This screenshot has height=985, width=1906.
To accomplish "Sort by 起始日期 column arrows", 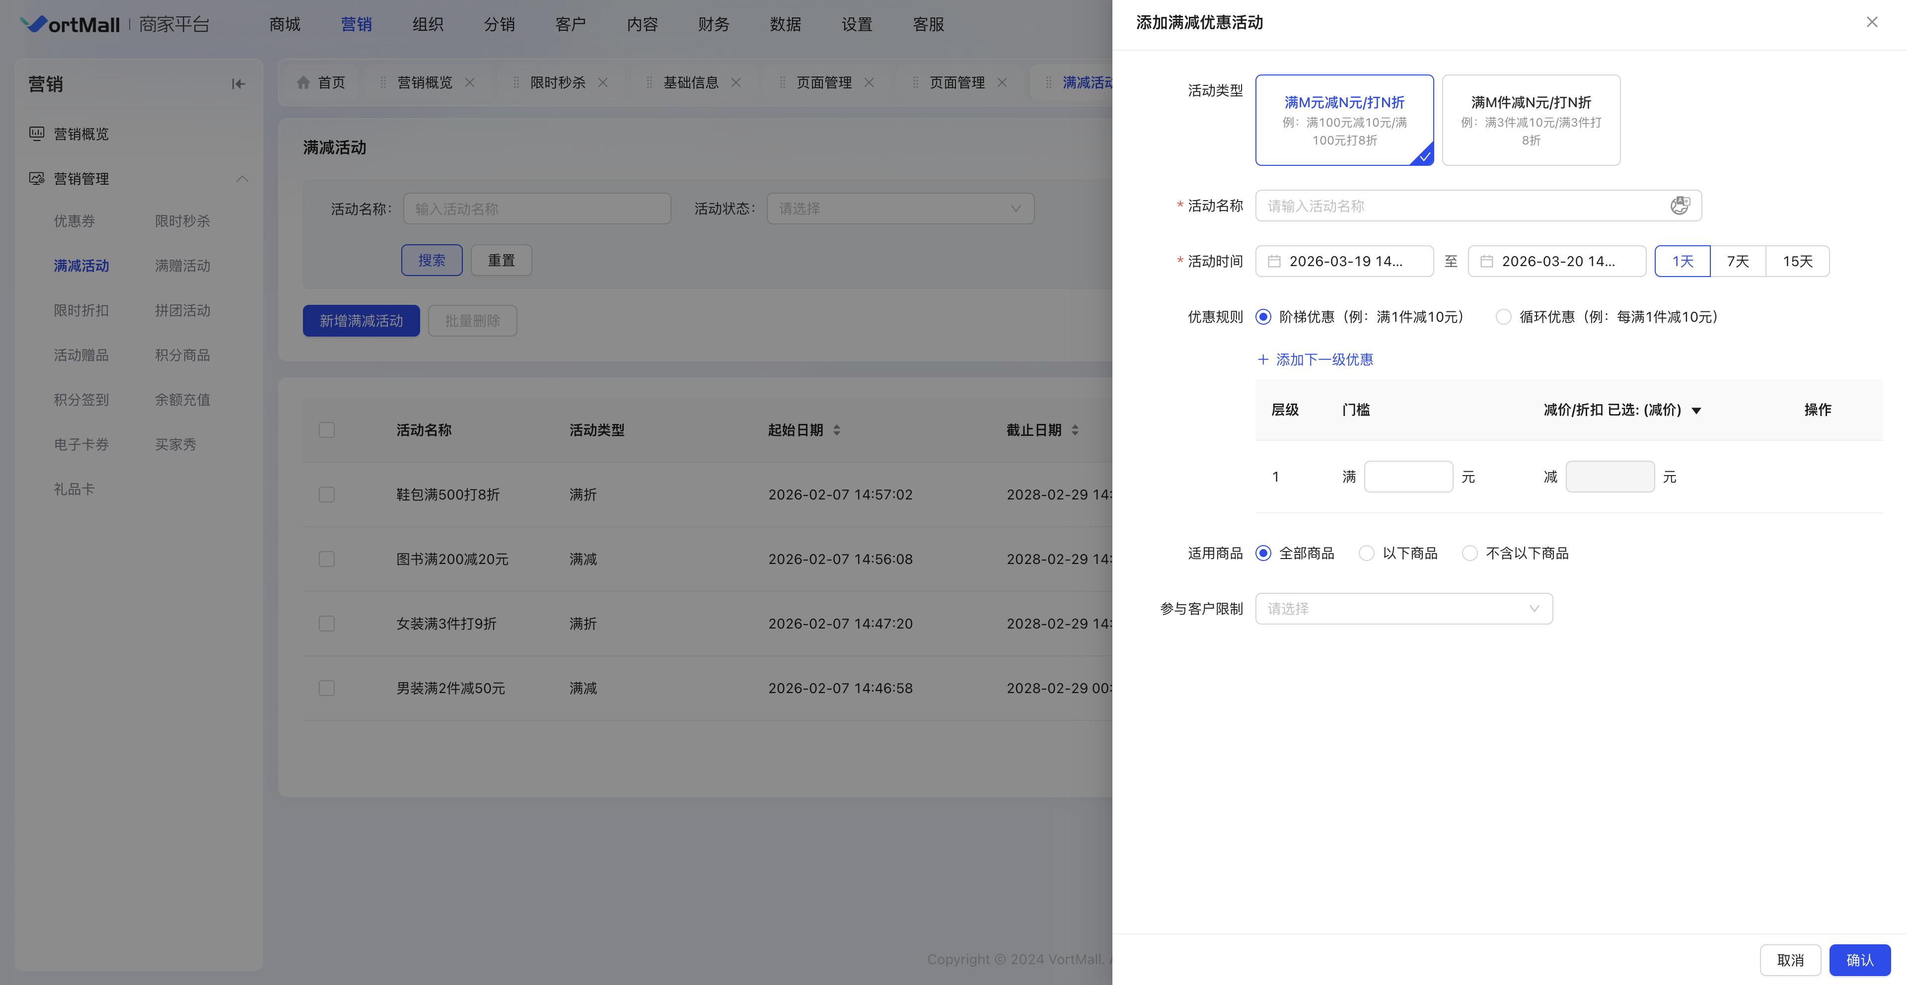I will (837, 429).
